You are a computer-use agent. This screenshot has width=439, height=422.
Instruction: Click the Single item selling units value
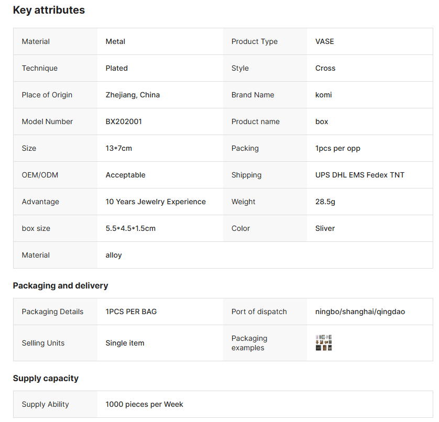tap(125, 343)
